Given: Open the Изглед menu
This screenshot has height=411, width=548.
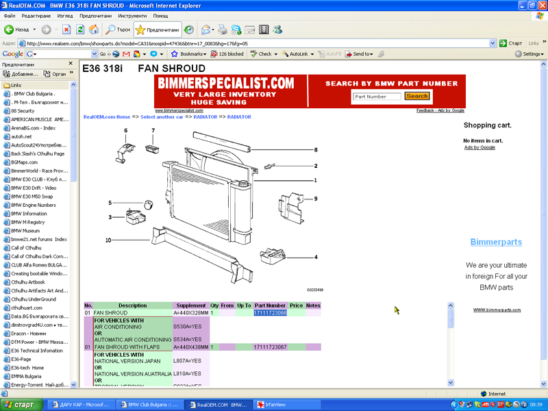Looking at the screenshot, I should pos(65,16).
